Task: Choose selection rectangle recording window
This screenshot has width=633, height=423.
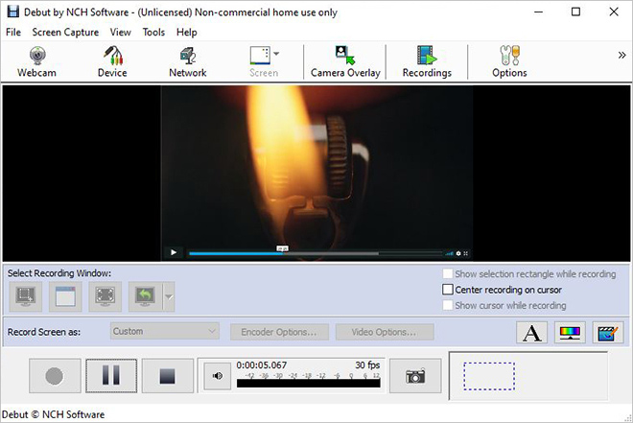Action: coord(26,296)
